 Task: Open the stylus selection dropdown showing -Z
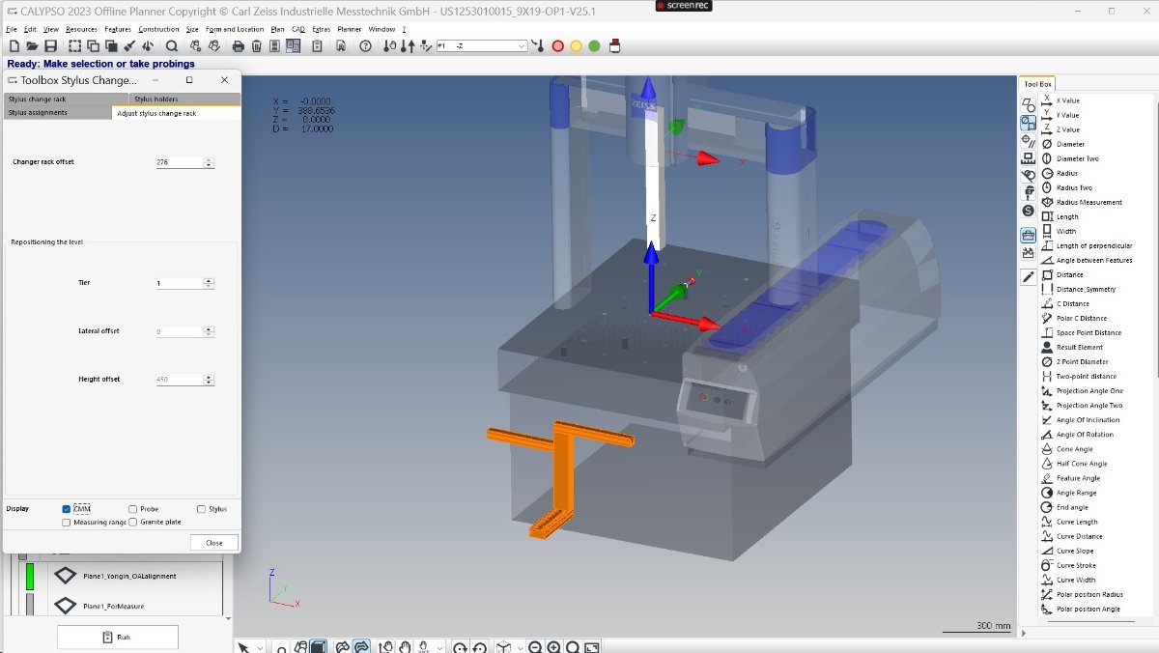coord(482,45)
